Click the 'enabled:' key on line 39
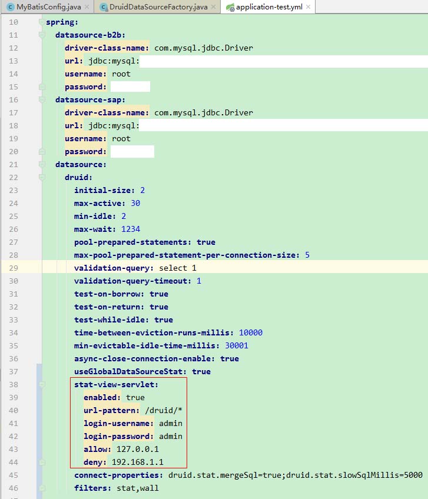This screenshot has width=428, height=499. tap(102, 397)
